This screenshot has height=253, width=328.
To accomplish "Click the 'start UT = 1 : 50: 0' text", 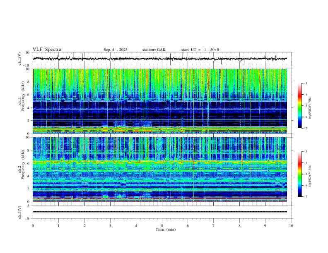I will coord(200,50).
